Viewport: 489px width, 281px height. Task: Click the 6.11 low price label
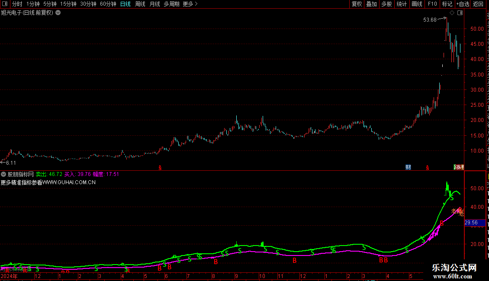[11, 163]
